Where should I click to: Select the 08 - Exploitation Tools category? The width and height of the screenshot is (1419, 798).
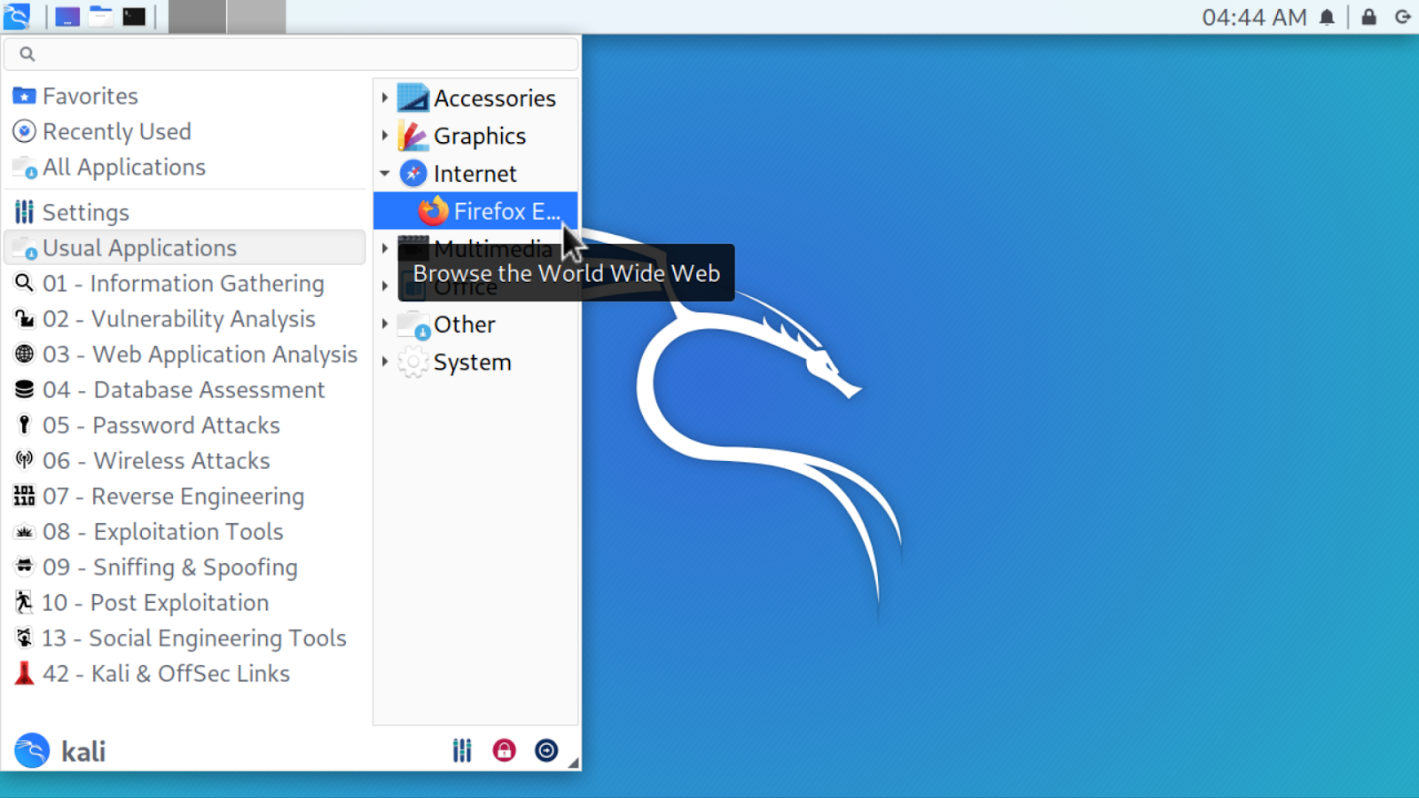coord(163,531)
